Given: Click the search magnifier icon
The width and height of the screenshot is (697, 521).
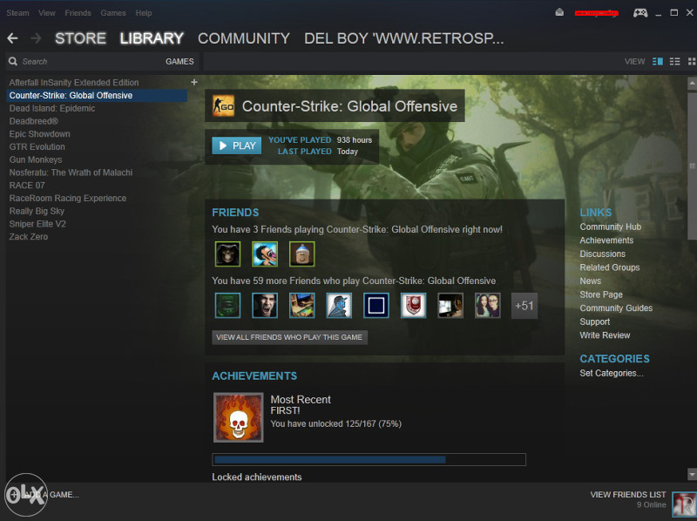Looking at the screenshot, I should coord(13,61).
